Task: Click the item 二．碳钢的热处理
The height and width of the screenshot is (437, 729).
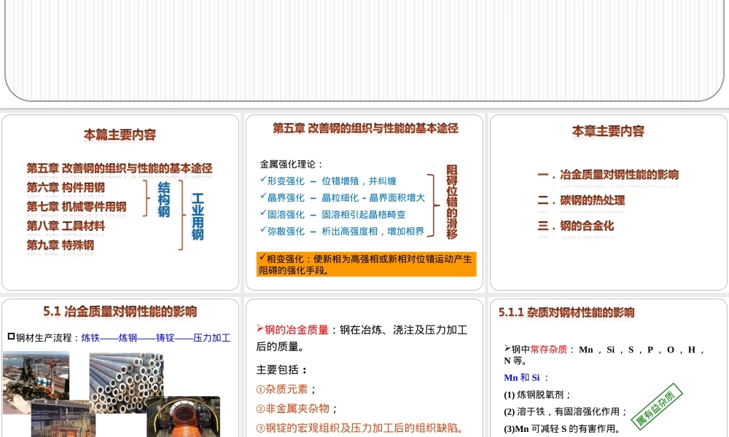Action: click(581, 200)
